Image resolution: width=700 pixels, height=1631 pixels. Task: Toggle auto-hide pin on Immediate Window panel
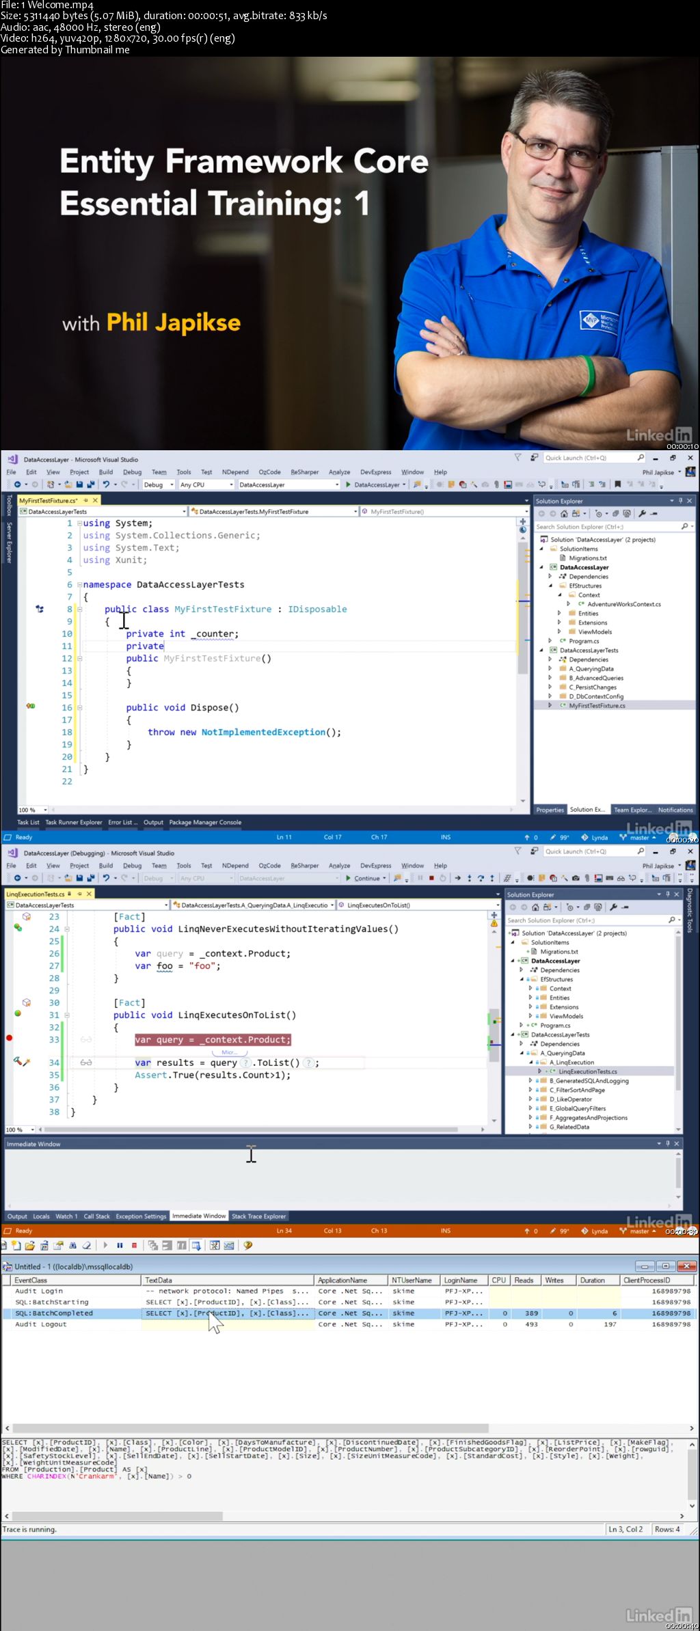pyautogui.click(x=668, y=1144)
